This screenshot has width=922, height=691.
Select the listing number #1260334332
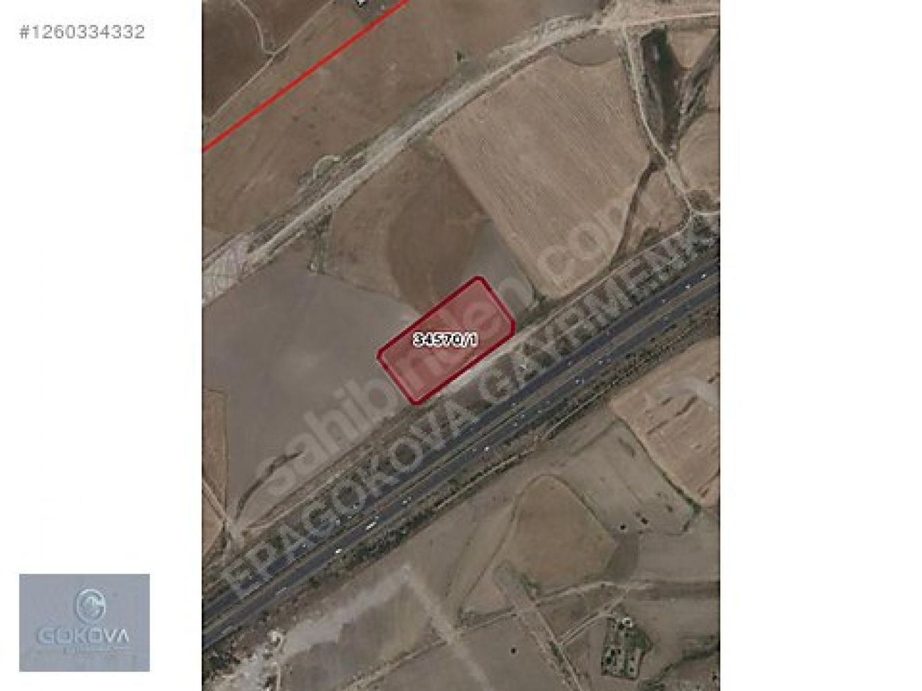[81, 32]
